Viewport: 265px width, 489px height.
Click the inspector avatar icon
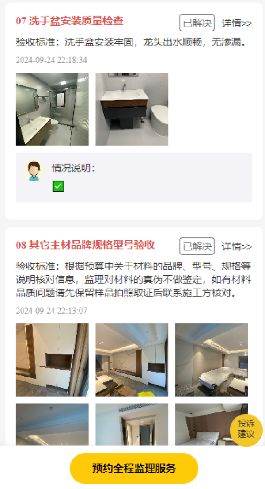34,170
